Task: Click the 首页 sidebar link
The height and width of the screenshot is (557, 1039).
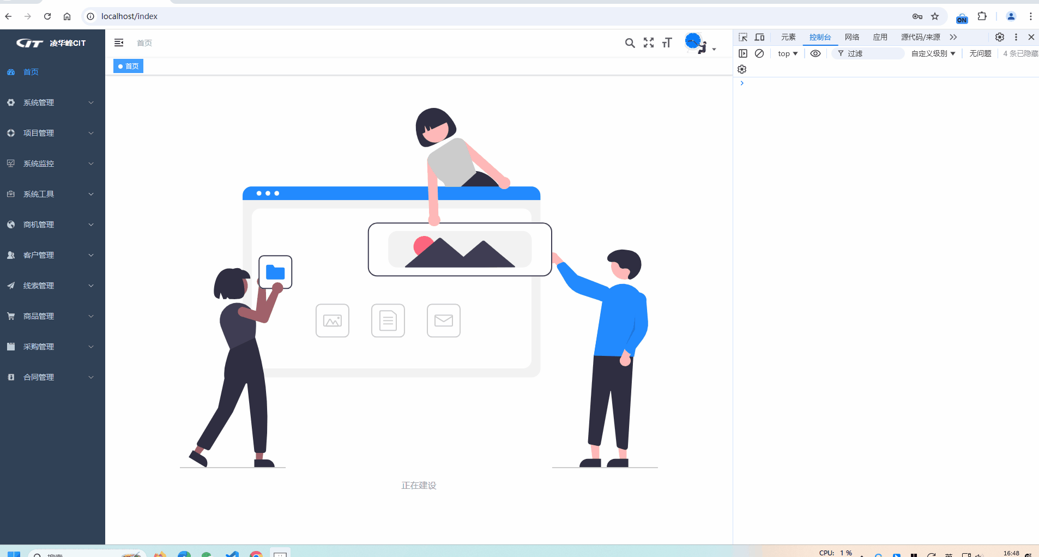Action: pyautogui.click(x=31, y=72)
